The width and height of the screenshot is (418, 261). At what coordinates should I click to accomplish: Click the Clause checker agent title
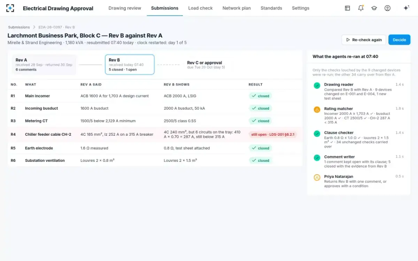point(339,133)
